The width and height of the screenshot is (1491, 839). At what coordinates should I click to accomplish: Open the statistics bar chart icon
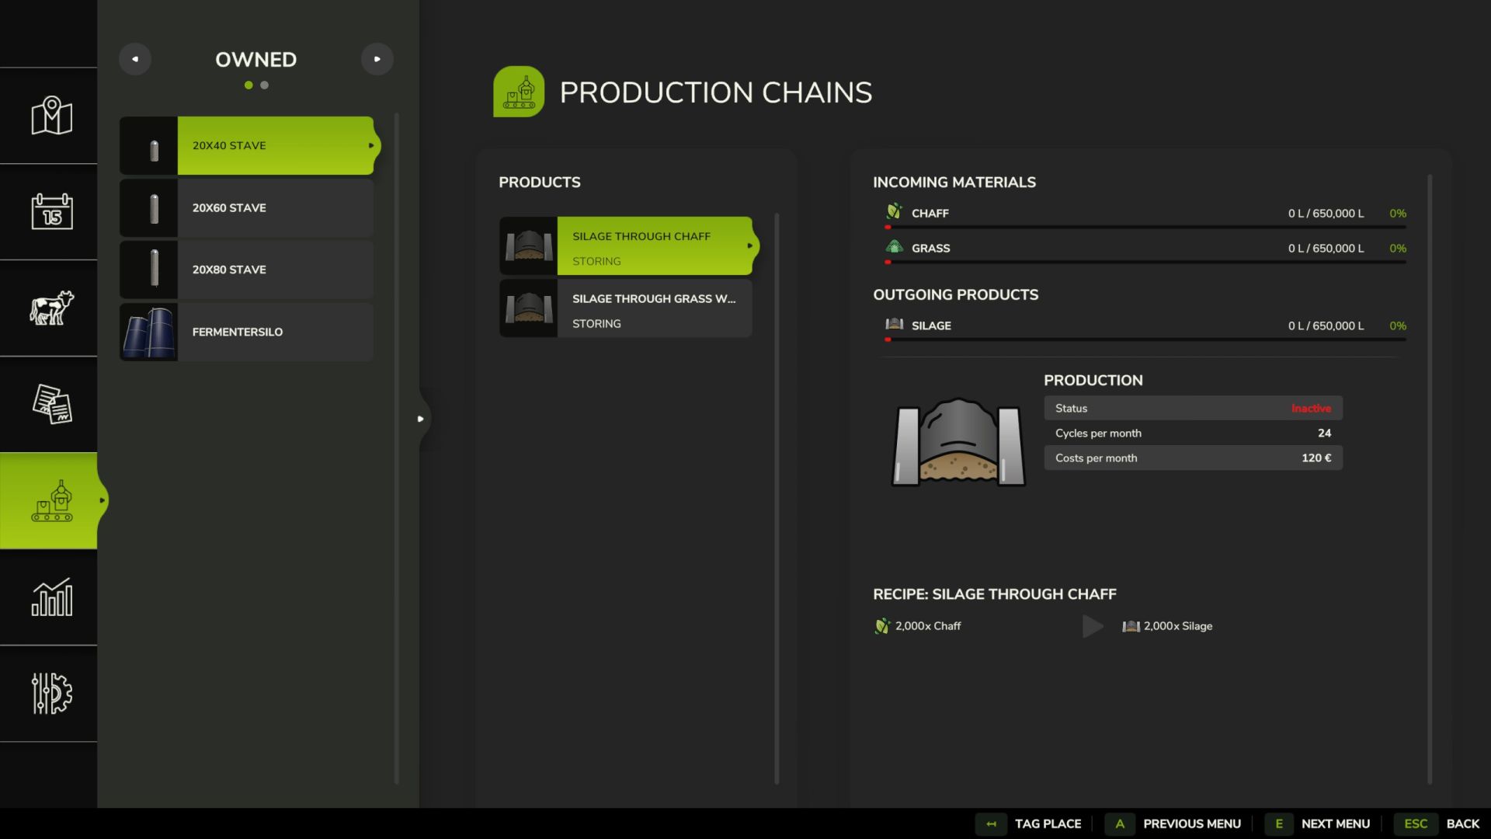51,597
